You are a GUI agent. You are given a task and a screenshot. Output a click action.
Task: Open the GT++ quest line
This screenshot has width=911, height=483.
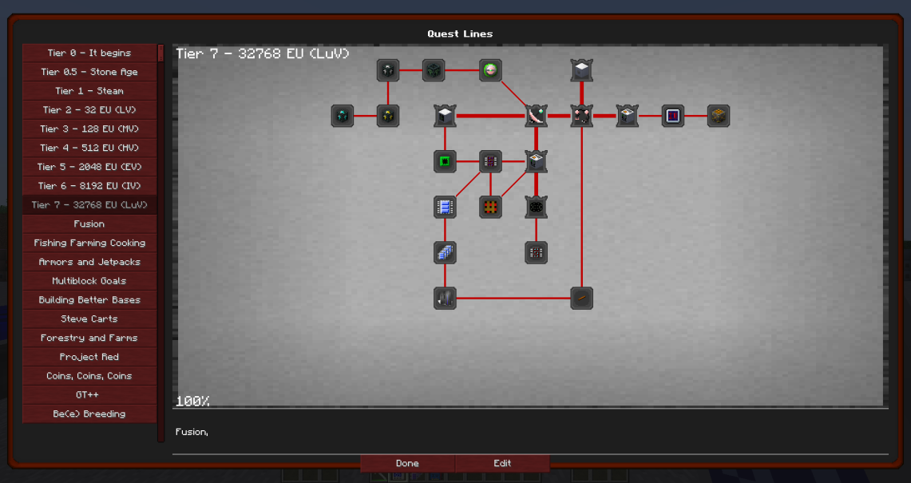(x=89, y=394)
